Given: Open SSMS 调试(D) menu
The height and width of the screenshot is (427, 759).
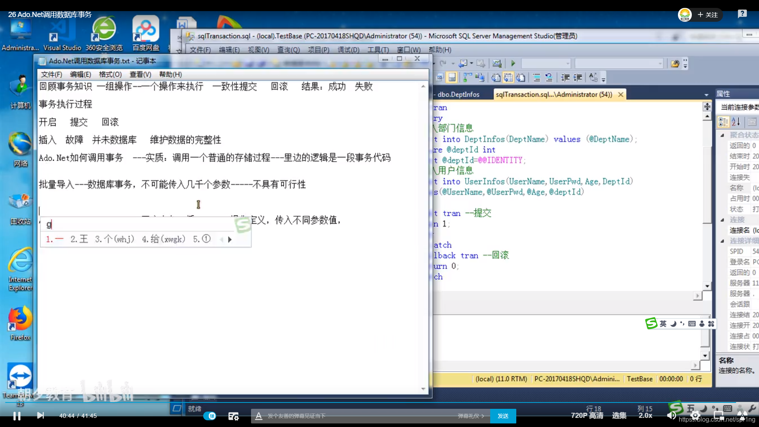Looking at the screenshot, I should [348, 50].
